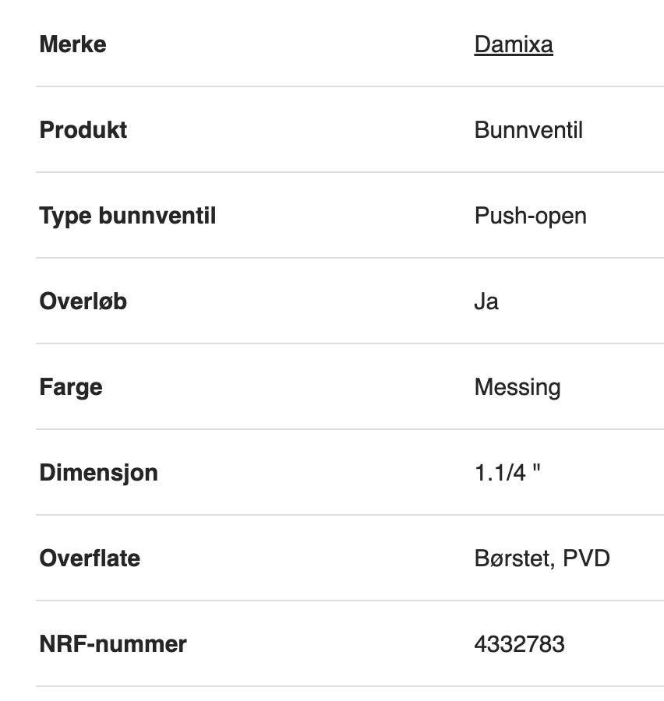This screenshot has width=664, height=701.
Task: Select the 1.1/4 inch dimension value
Action: point(507,473)
